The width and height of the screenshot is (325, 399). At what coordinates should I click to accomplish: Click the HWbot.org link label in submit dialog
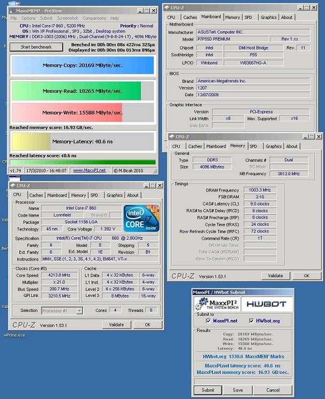tap(268, 321)
